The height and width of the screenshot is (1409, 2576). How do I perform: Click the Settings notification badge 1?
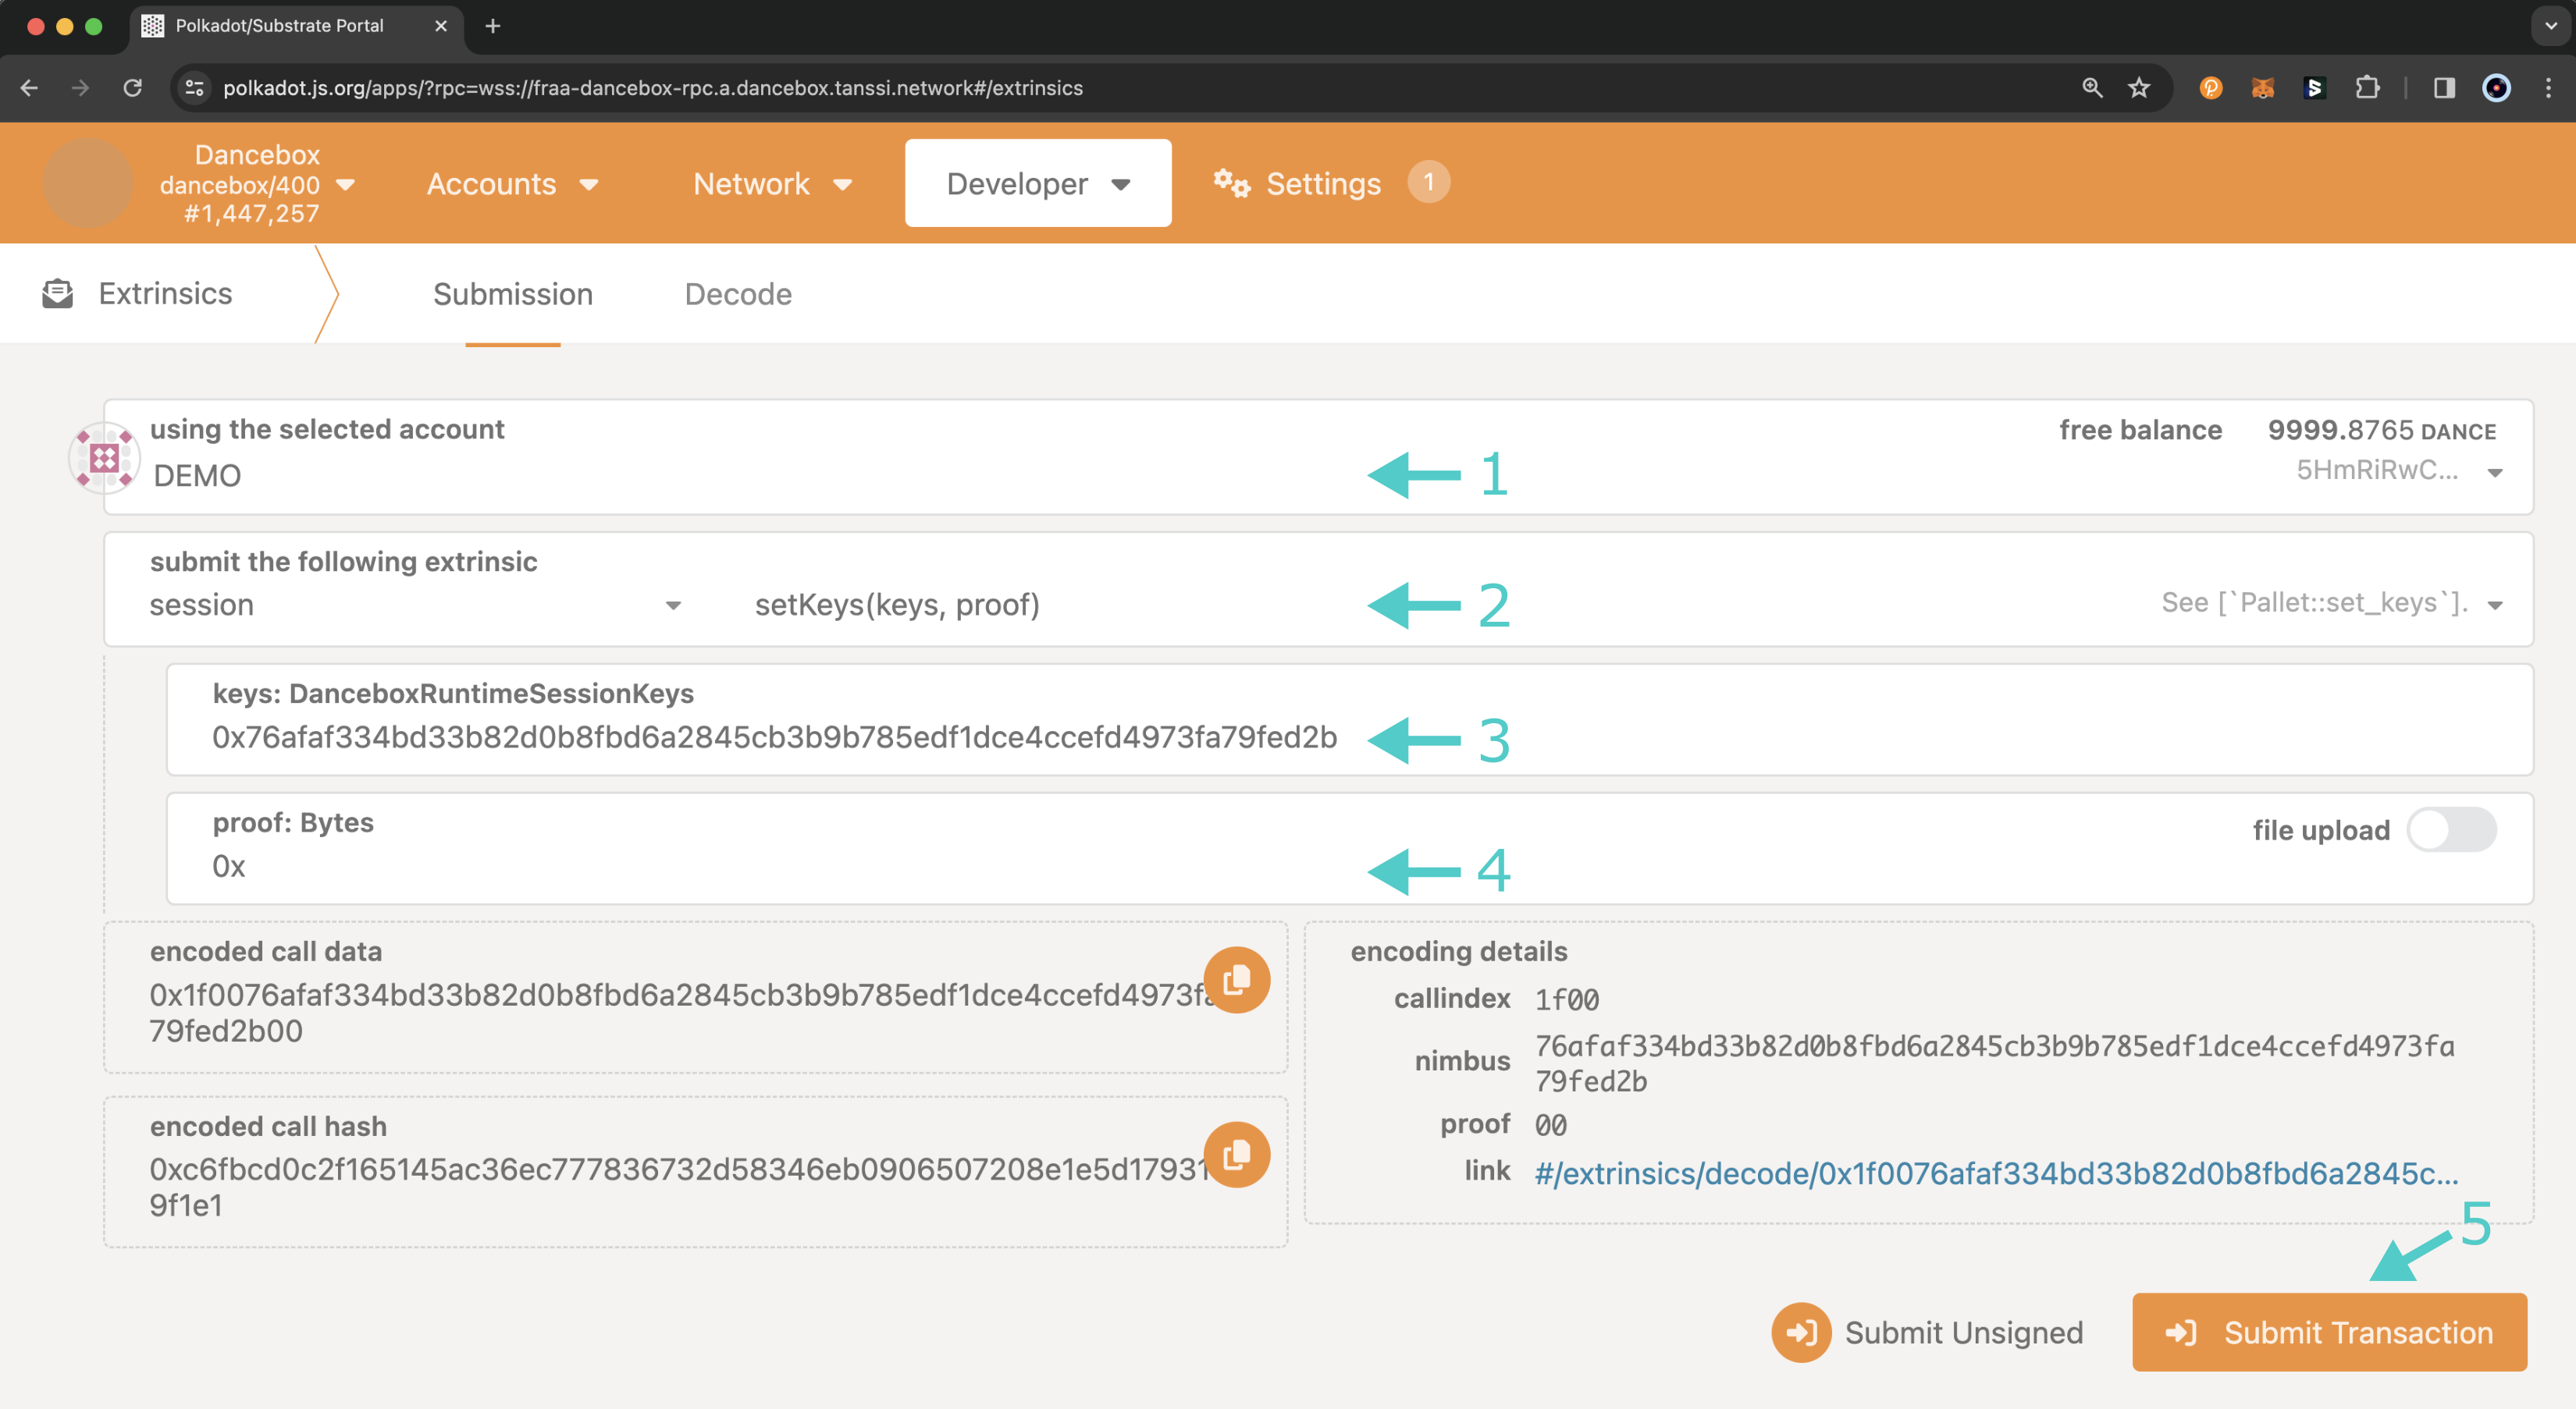(x=1428, y=182)
